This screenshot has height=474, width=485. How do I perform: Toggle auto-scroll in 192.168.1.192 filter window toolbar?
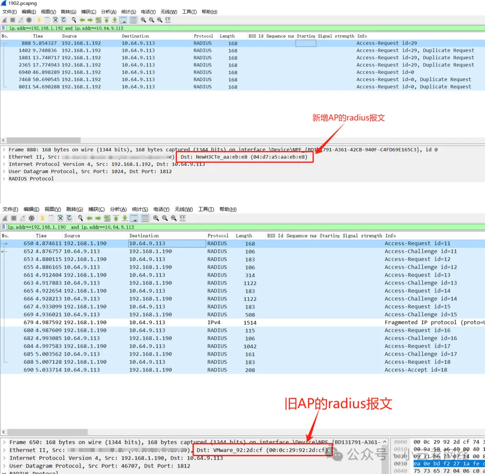click(123, 20)
